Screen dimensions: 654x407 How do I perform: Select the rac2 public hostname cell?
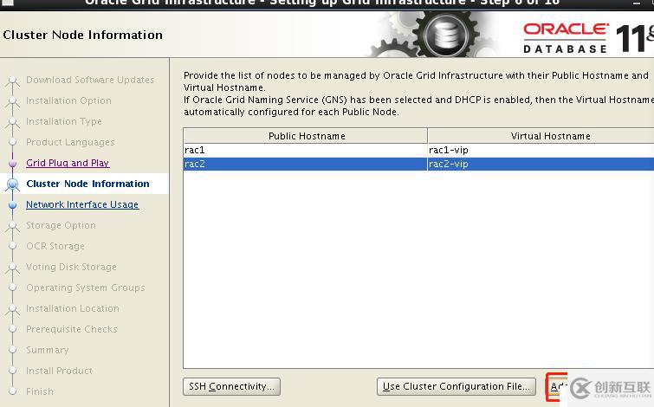click(305, 164)
